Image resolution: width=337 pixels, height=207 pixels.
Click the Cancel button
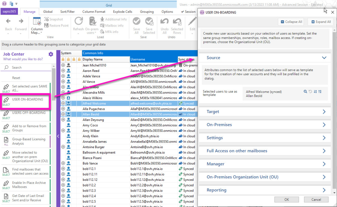click(x=316, y=199)
